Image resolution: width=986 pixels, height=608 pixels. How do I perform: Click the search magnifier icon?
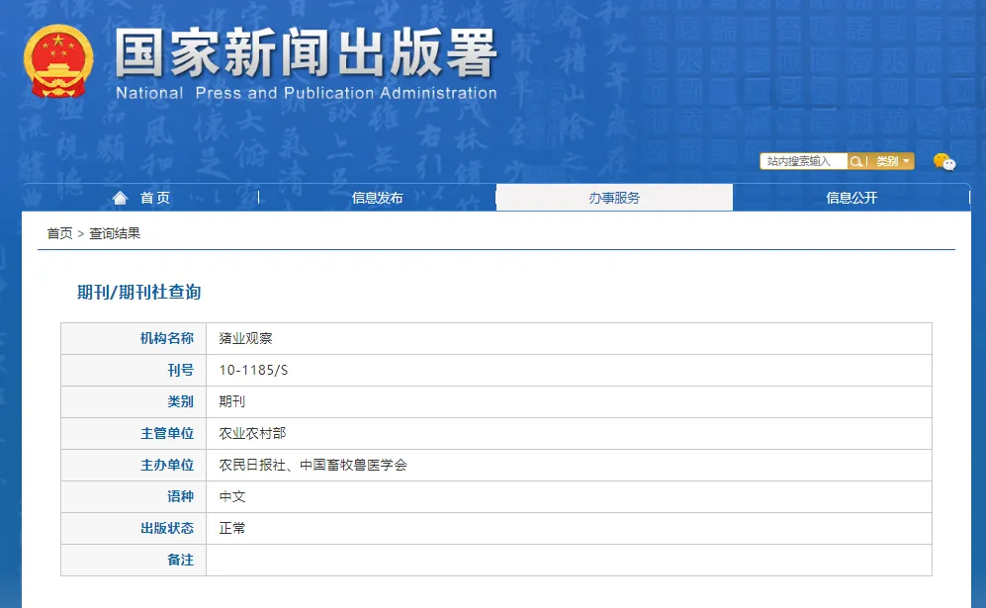click(x=855, y=161)
